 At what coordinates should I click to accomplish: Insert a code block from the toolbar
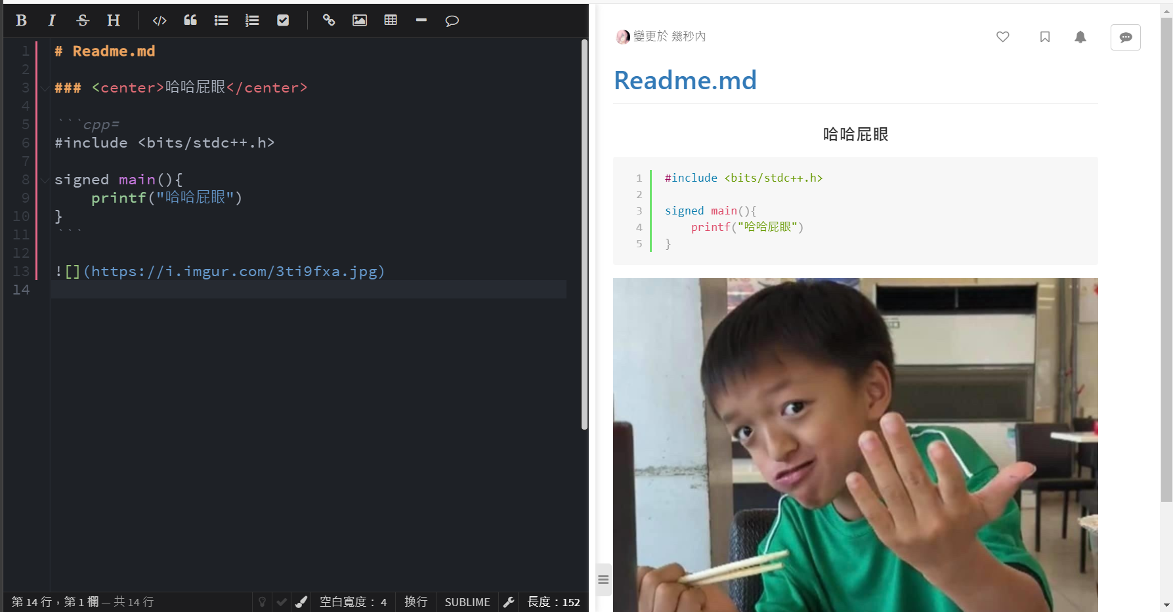(159, 20)
